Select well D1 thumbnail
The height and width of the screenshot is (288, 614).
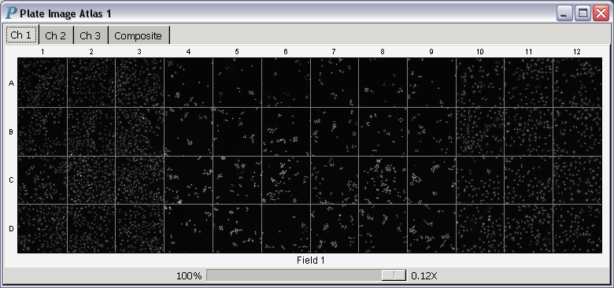point(43,228)
